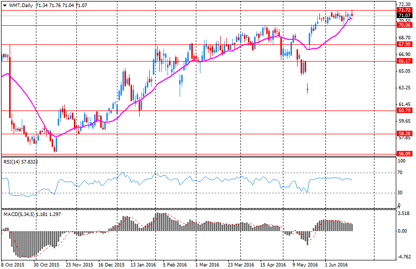Image resolution: width=416 pixels, height=269 pixels.
Task: Click the 66.17 level label
Action: tap(404, 61)
